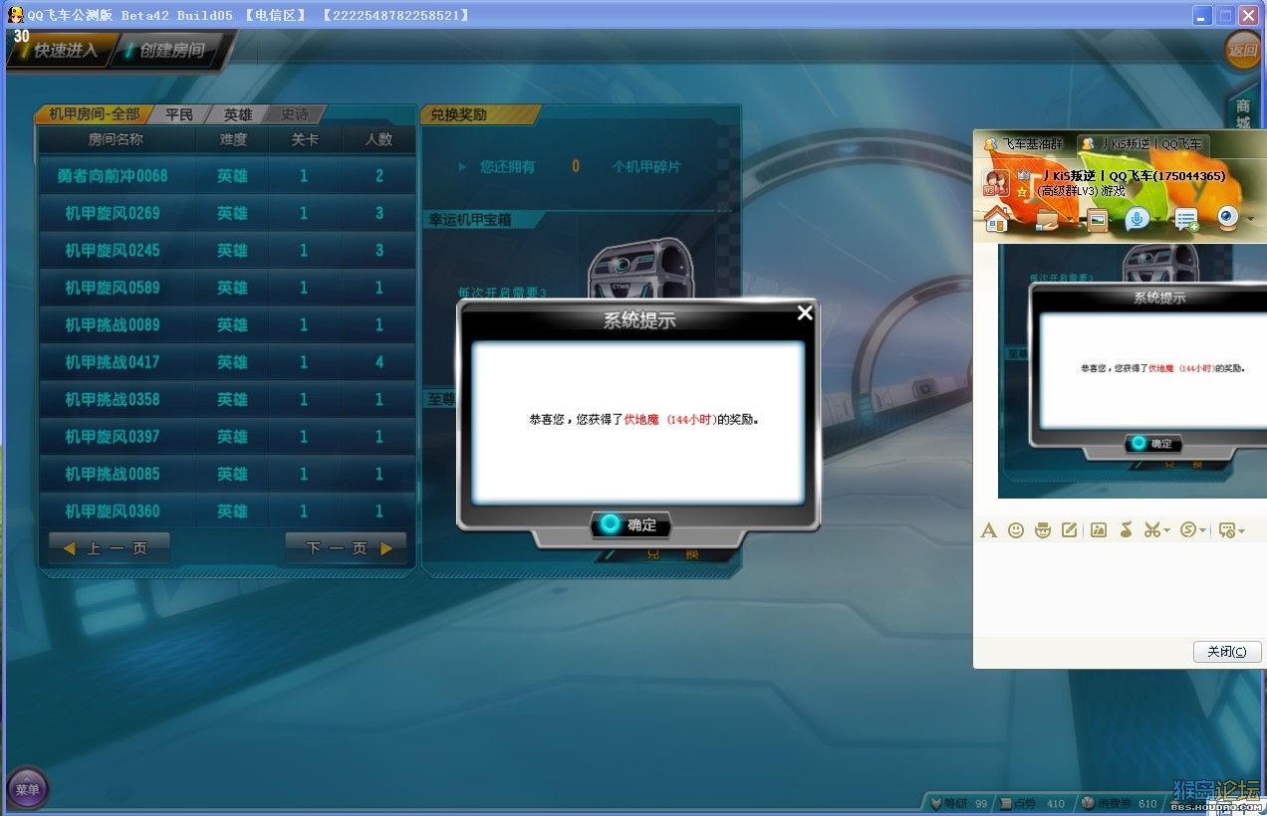Open the QQ group home page icon

coord(996,219)
